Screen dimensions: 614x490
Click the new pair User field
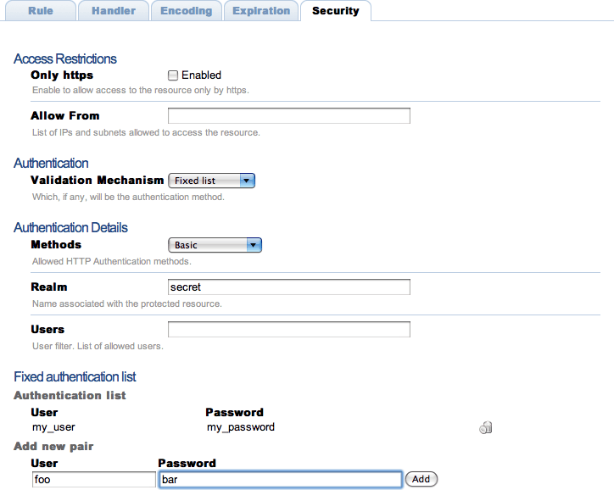coord(93,480)
